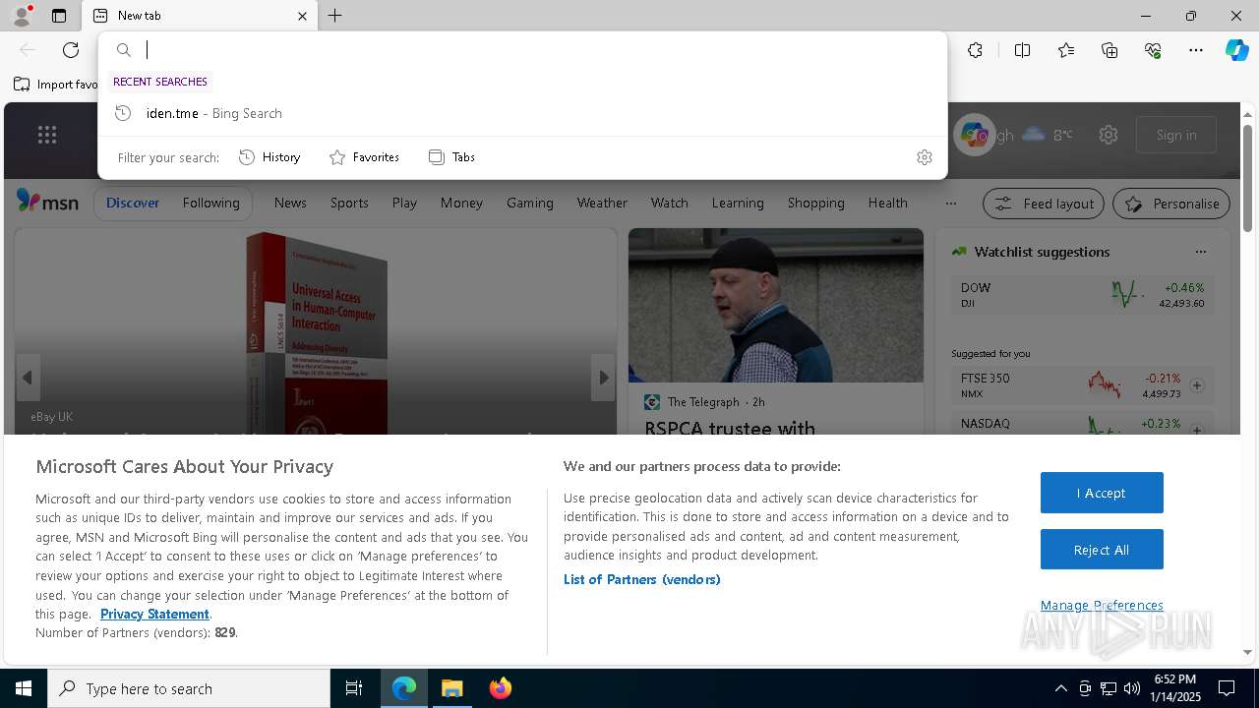
Task: Open the News category
Action: coord(290,203)
